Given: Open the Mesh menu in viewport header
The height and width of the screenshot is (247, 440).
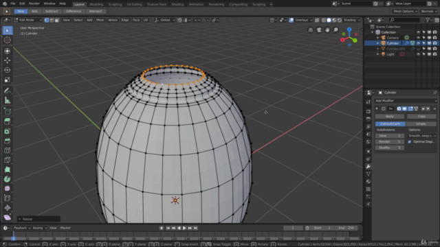Looking at the screenshot, I should pos(100,20).
